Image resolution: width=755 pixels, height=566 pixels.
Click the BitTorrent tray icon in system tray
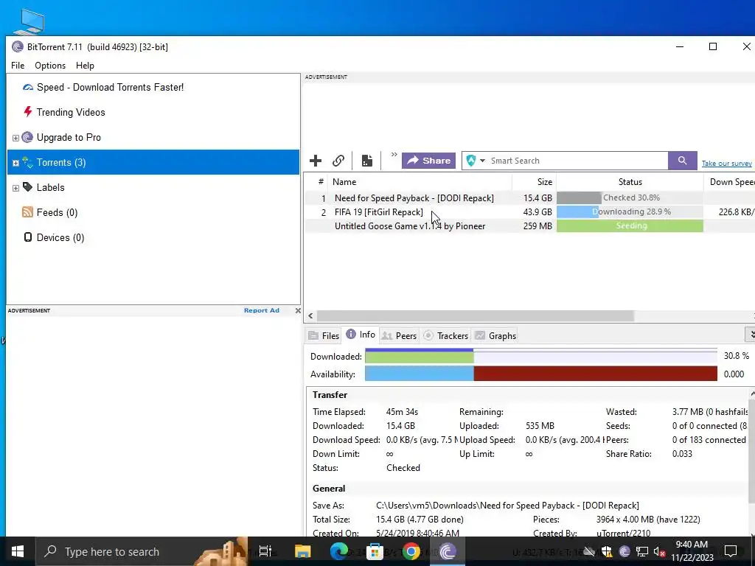point(624,551)
